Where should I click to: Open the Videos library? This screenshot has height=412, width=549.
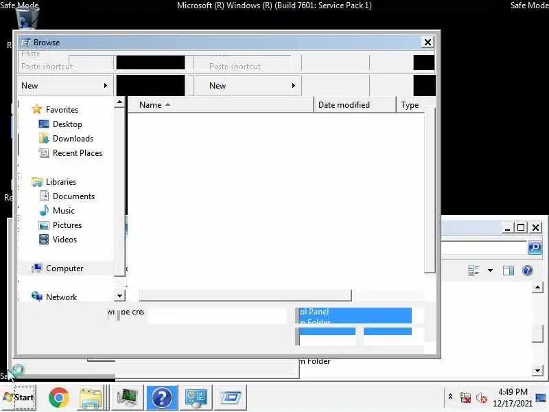pos(65,239)
